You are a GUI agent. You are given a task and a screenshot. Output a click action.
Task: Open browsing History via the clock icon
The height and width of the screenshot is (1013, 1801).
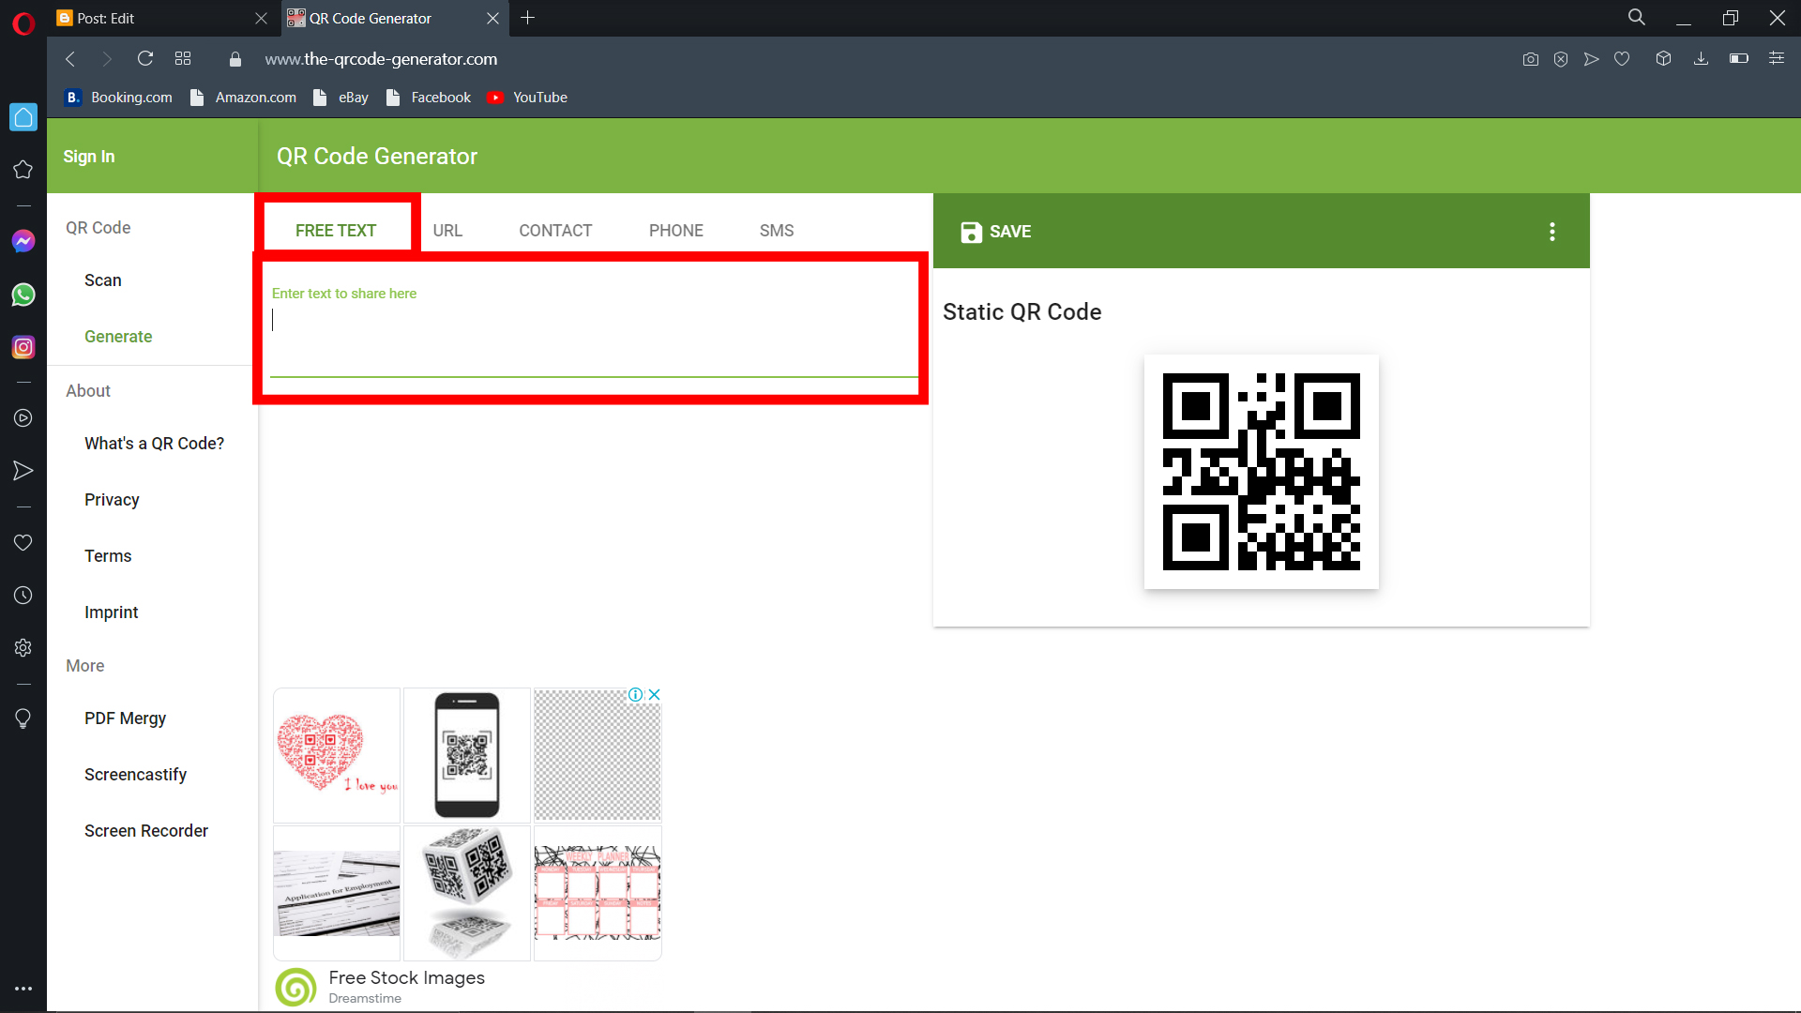click(23, 595)
